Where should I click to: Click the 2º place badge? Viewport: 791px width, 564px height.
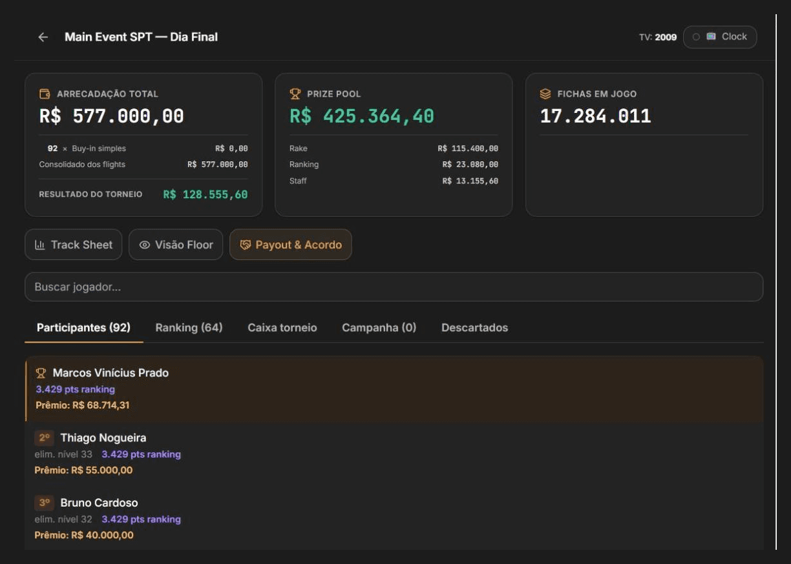coord(45,438)
